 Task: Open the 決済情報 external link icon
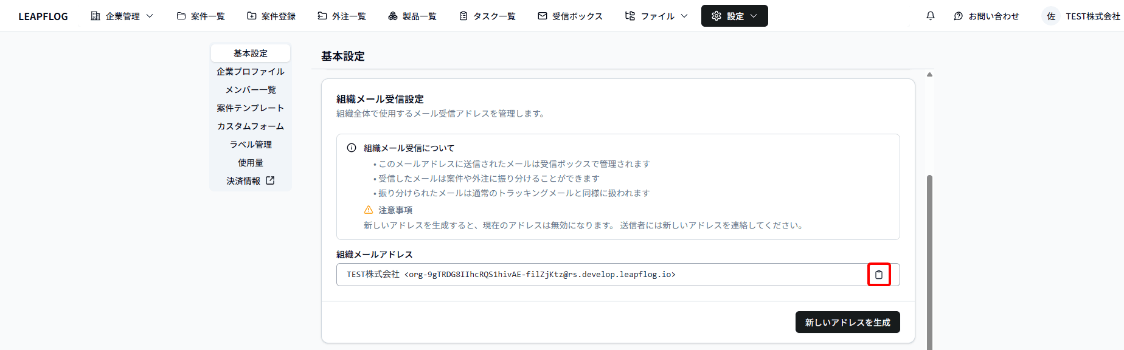pyautogui.click(x=270, y=180)
